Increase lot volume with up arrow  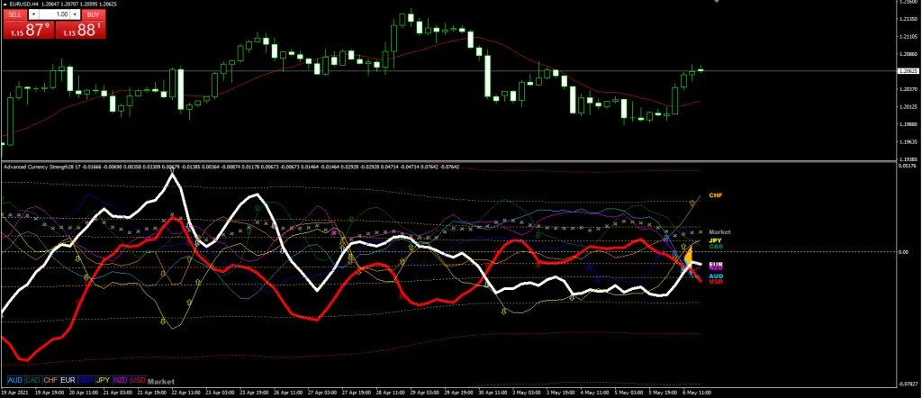coord(74,15)
